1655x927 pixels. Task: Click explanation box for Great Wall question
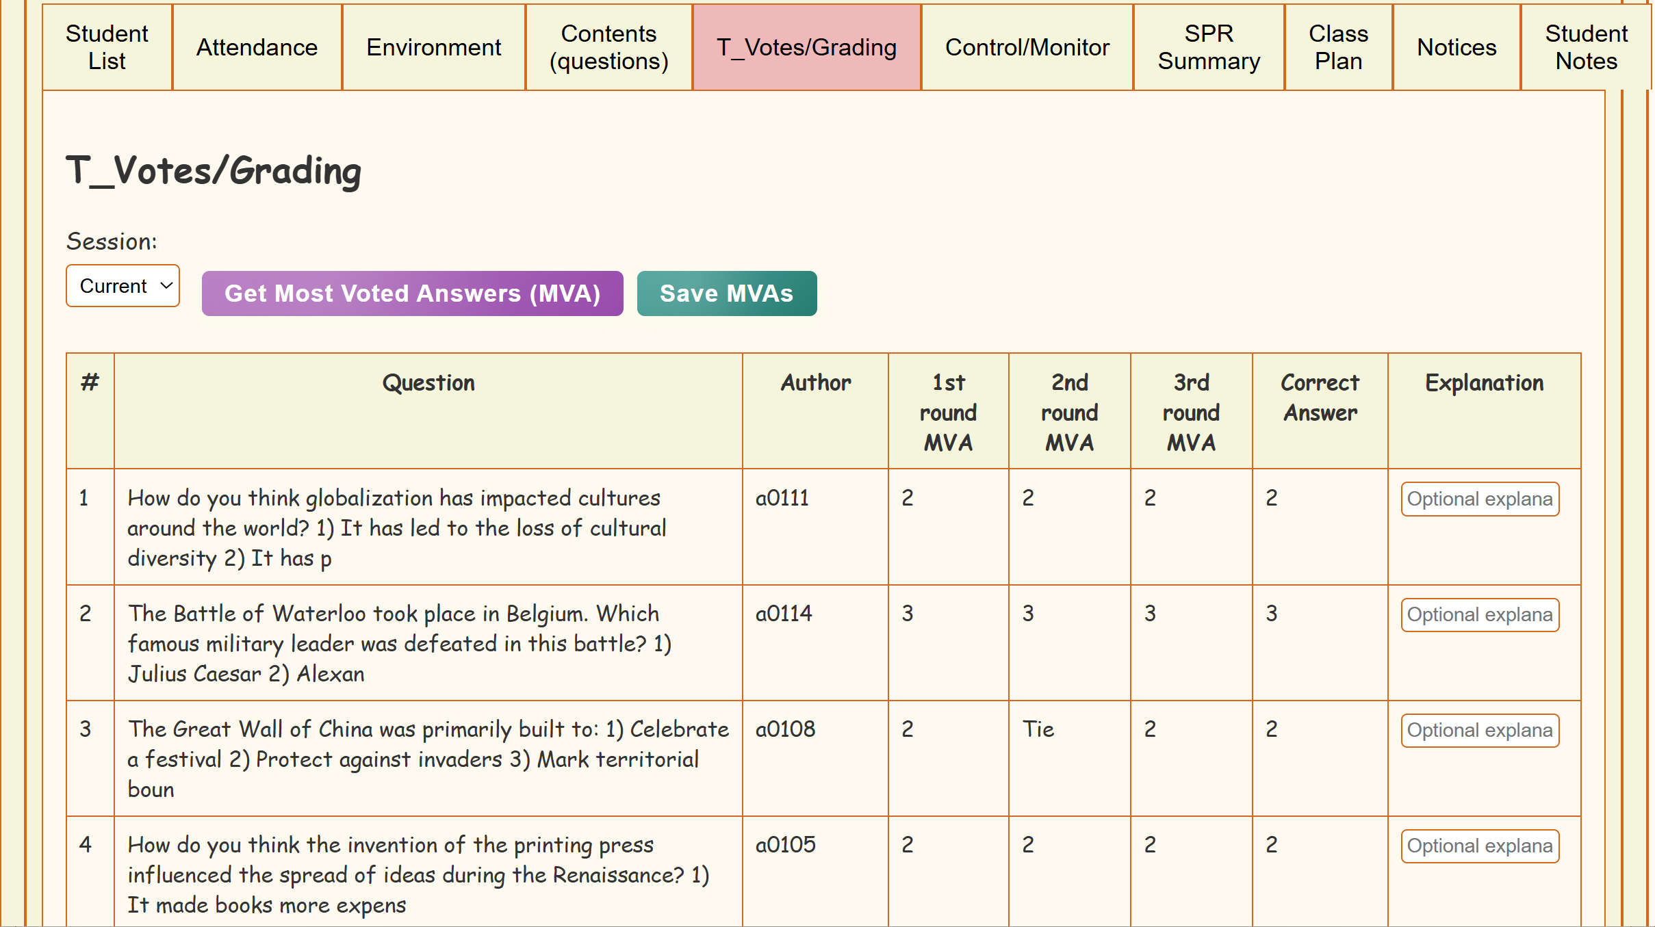[x=1480, y=731]
